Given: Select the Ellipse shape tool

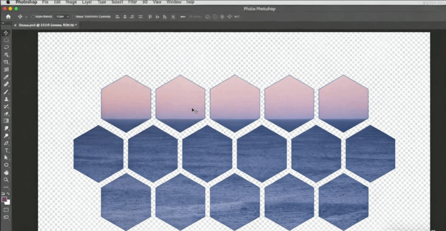Looking at the screenshot, I should click(x=6, y=165).
